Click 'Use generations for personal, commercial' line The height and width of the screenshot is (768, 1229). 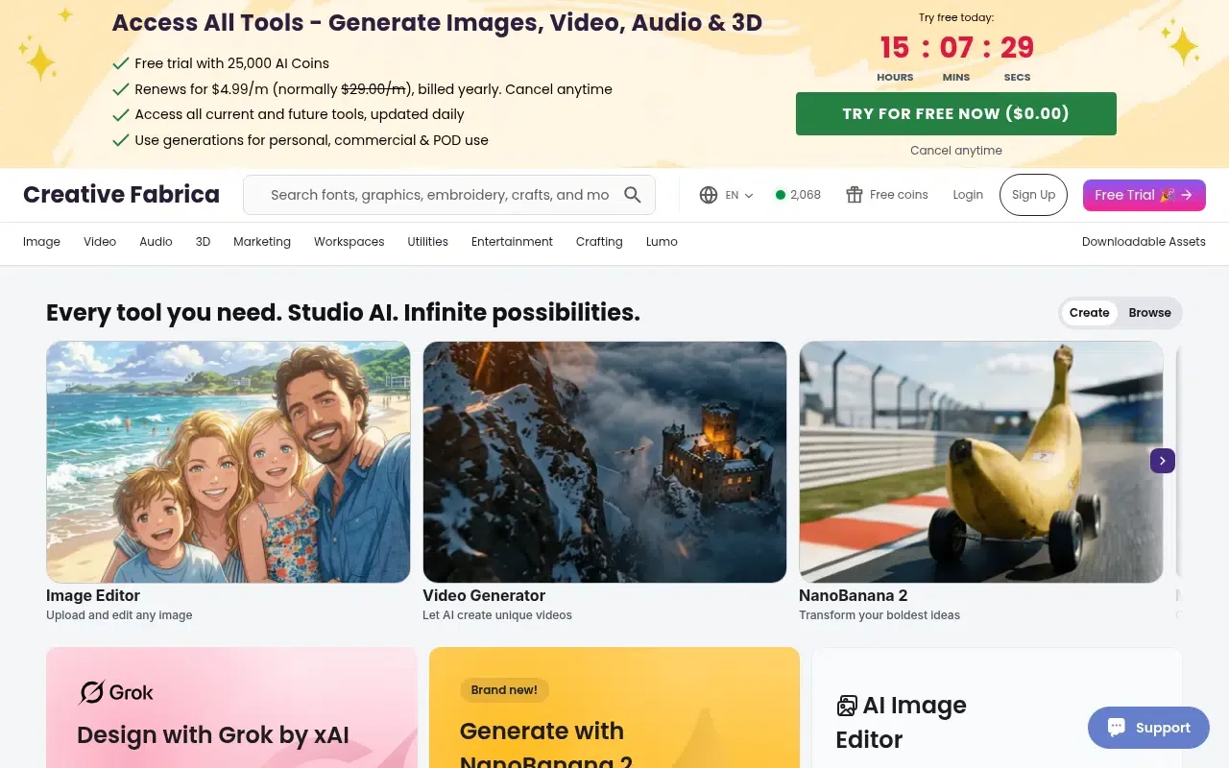coord(312,140)
